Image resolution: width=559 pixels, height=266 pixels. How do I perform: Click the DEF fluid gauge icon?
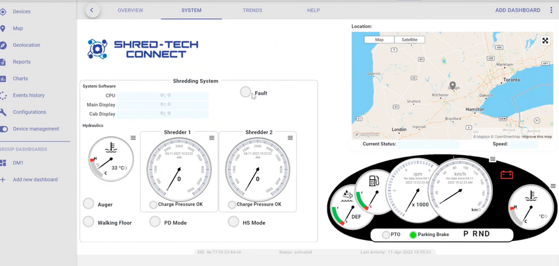click(x=347, y=196)
